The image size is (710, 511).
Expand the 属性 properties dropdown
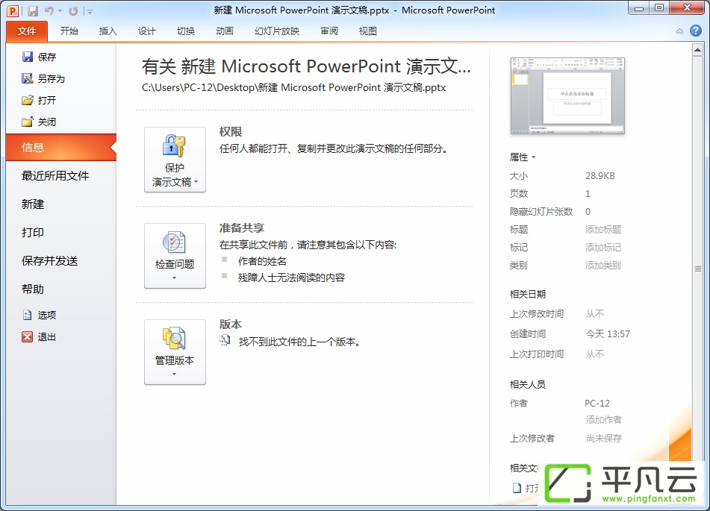click(523, 157)
